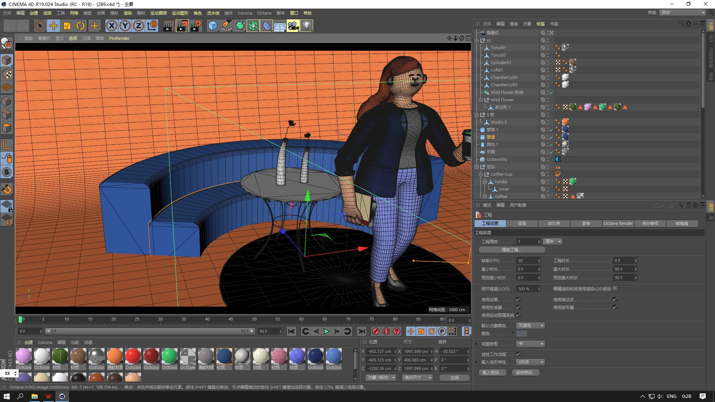This screenshot has width=715, height=402.
Task: Click the record active objects keyframe button
Action: point(376,331)
